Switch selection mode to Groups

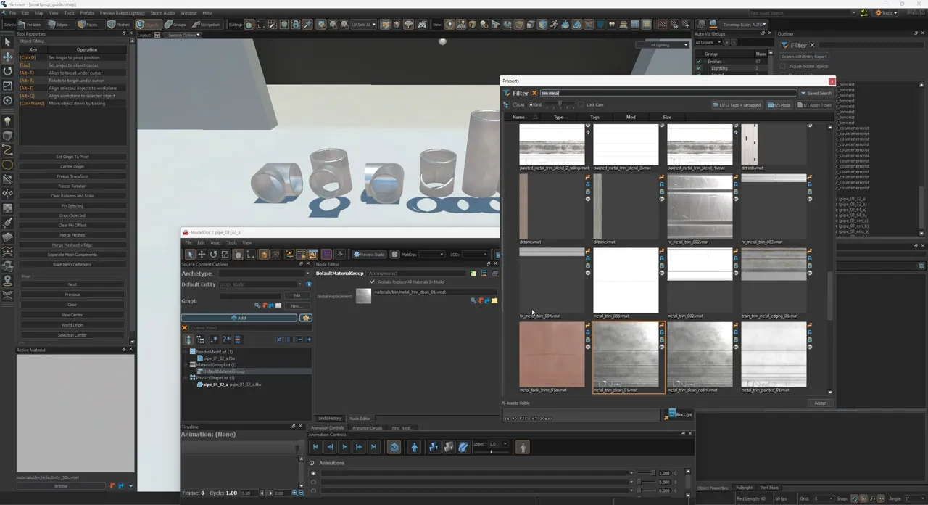[x=177, y=25]
